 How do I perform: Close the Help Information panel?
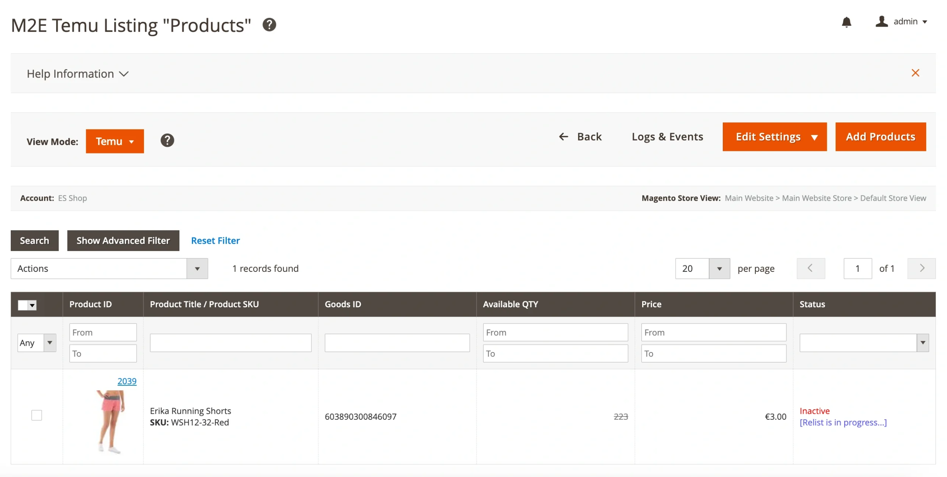915,73
